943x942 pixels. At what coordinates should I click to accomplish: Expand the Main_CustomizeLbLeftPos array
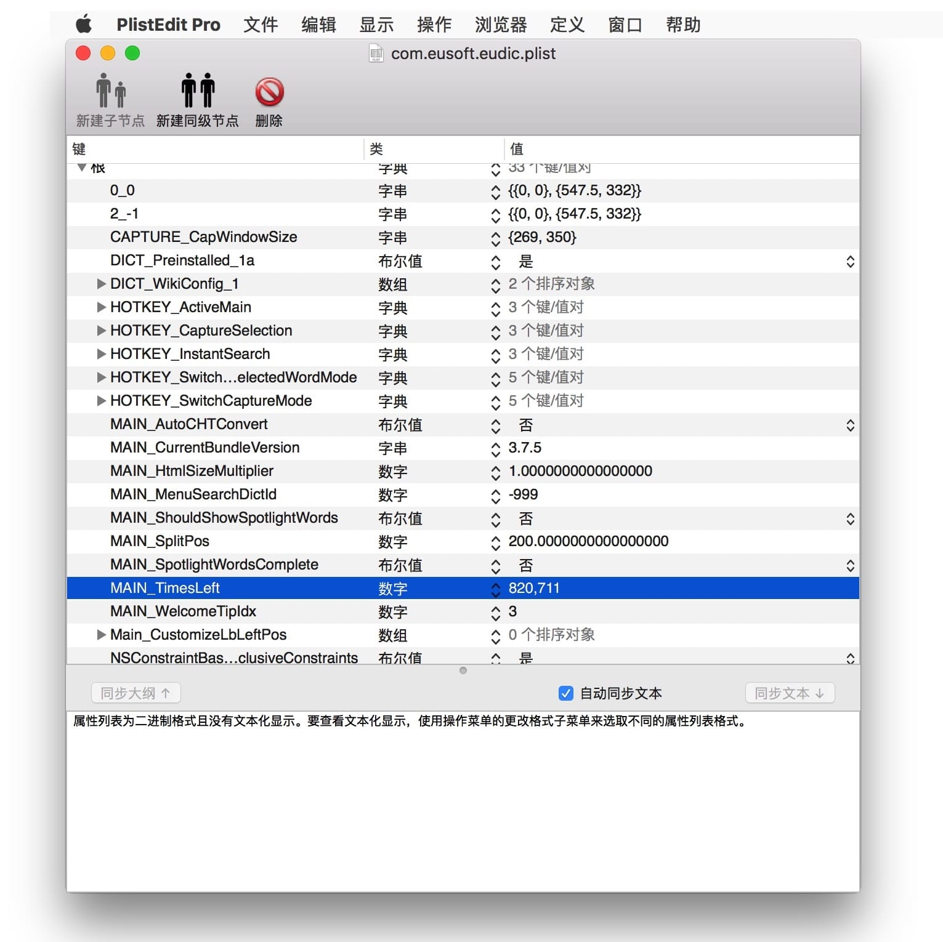[101, 635]
